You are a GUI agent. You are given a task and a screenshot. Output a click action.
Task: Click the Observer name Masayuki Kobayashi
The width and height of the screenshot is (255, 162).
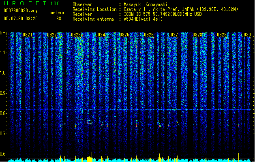[x=146, y=4]
